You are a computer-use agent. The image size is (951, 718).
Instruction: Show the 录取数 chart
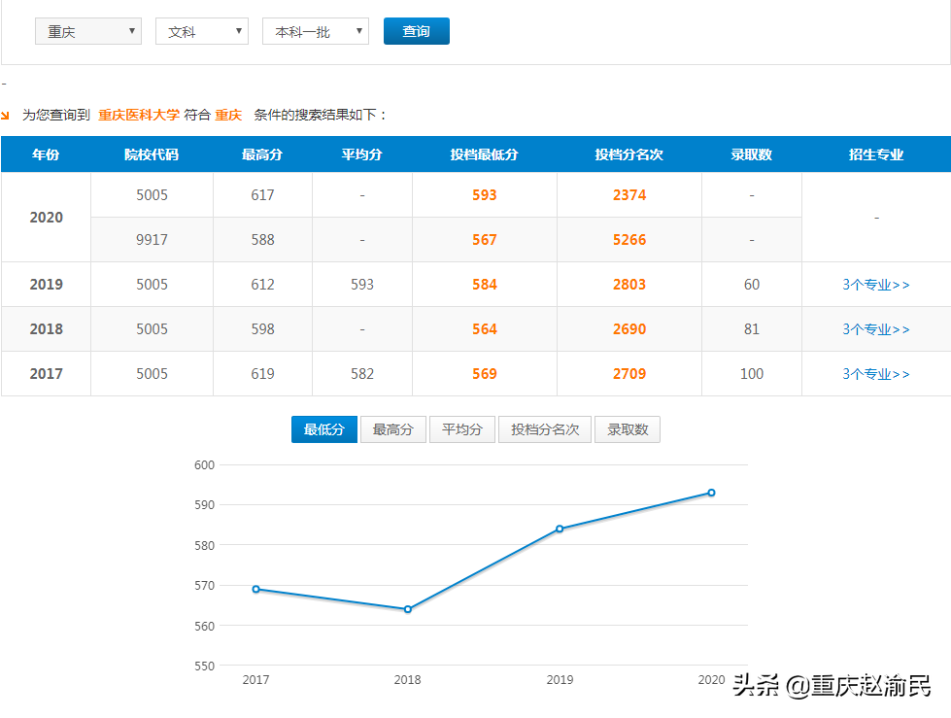point(627,428)
